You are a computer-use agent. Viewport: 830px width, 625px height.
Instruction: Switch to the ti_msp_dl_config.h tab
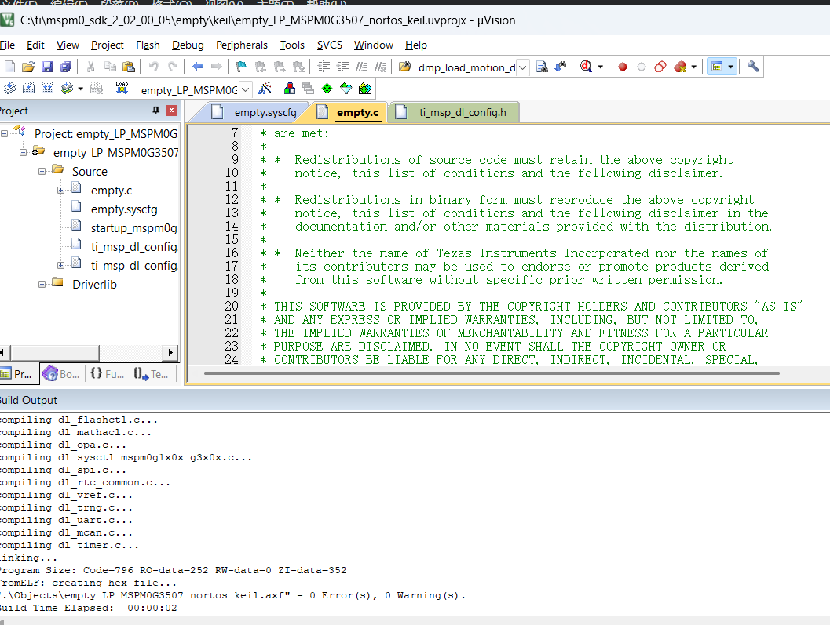(461, 113)
